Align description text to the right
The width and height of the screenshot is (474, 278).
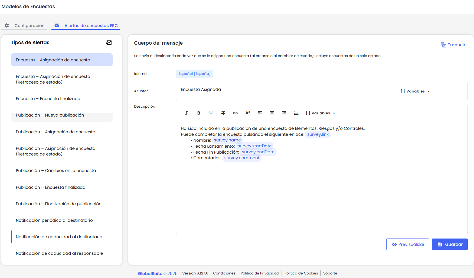pos(284,113)
